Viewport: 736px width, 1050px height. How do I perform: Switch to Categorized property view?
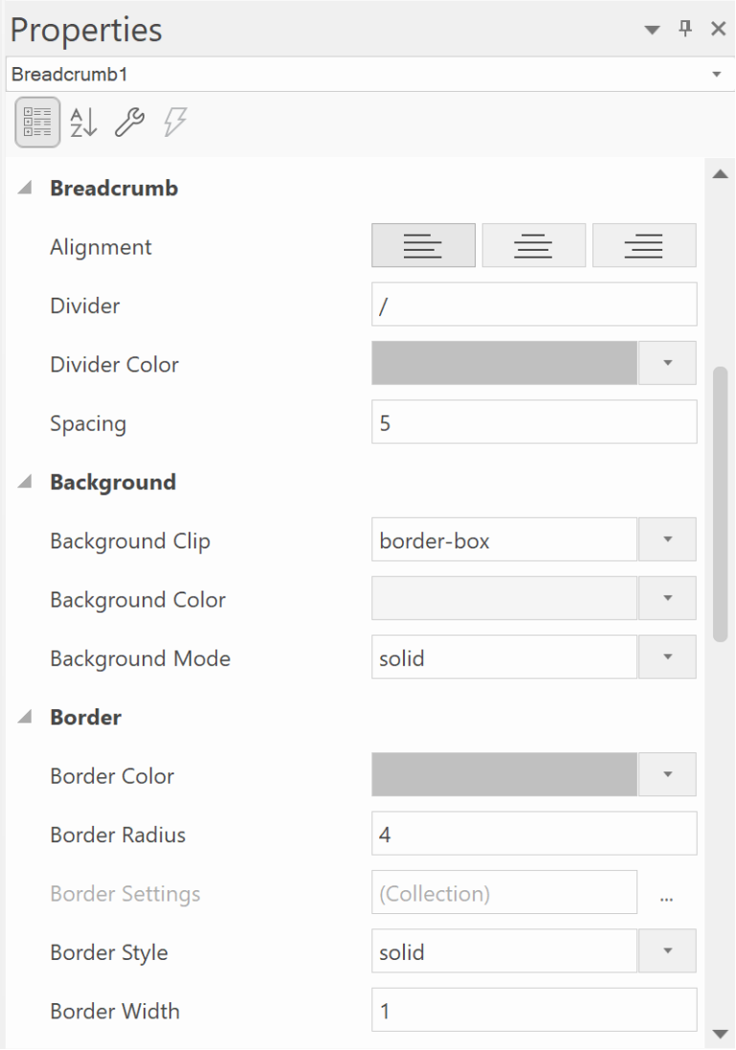tap(37, 122)
